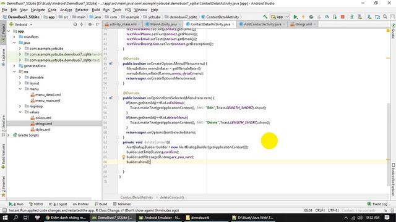Close the strings.xml editor tab

pyautogui.click(x=315, y=24)
